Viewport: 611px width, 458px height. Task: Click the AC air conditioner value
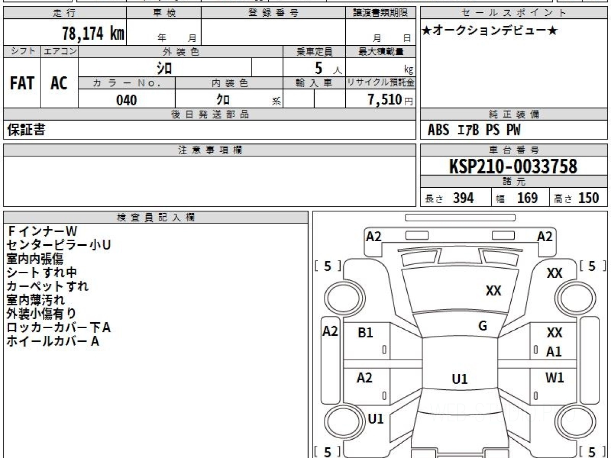59,83
